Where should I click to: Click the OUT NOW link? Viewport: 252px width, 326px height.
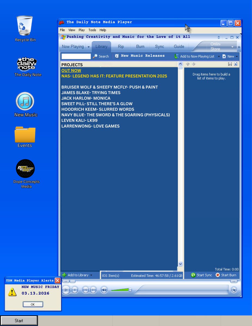click(x=71, y=70)
